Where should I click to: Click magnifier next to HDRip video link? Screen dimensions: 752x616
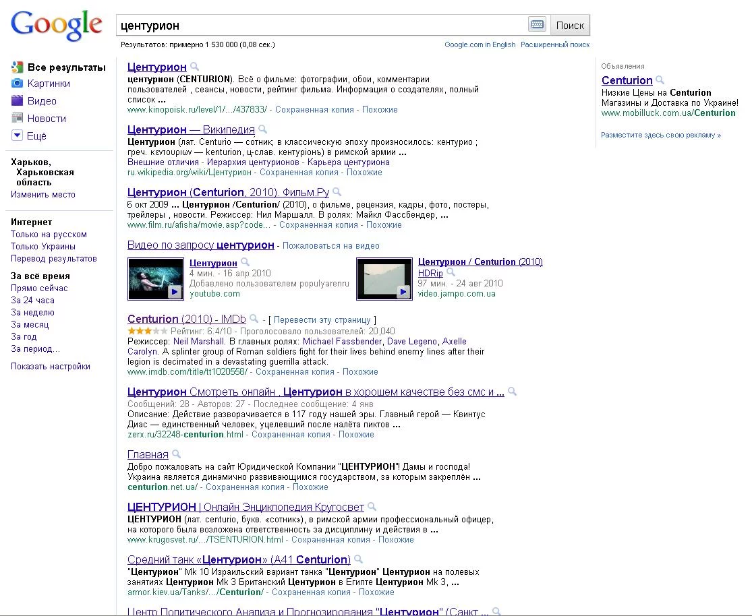point(451,272)
